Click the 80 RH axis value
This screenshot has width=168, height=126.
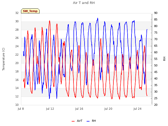click(x=156, y=26)
